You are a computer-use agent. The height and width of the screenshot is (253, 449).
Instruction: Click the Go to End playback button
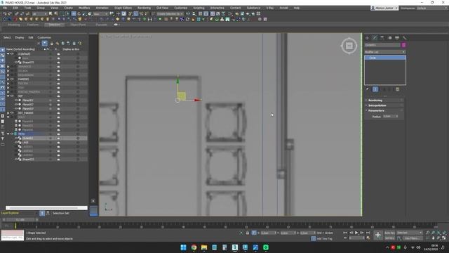point(368,233)
